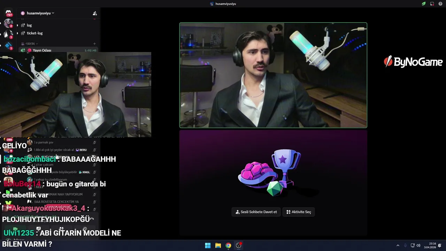
Task: Open the dark avatar server below badge 2
Action: click(x=8, y=35)
